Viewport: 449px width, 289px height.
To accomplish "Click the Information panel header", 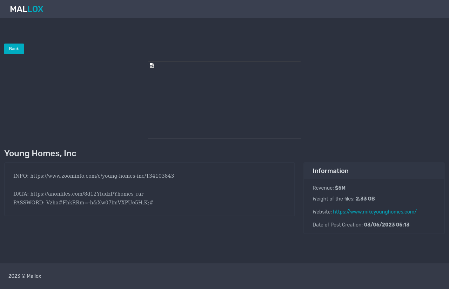I will tap(330, 171).
